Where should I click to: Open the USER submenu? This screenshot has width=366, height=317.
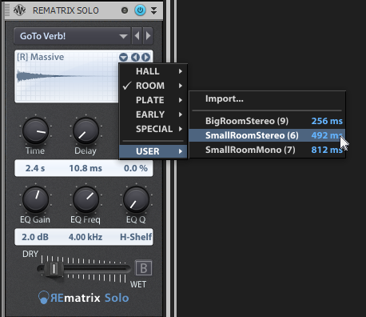point(153,151)
